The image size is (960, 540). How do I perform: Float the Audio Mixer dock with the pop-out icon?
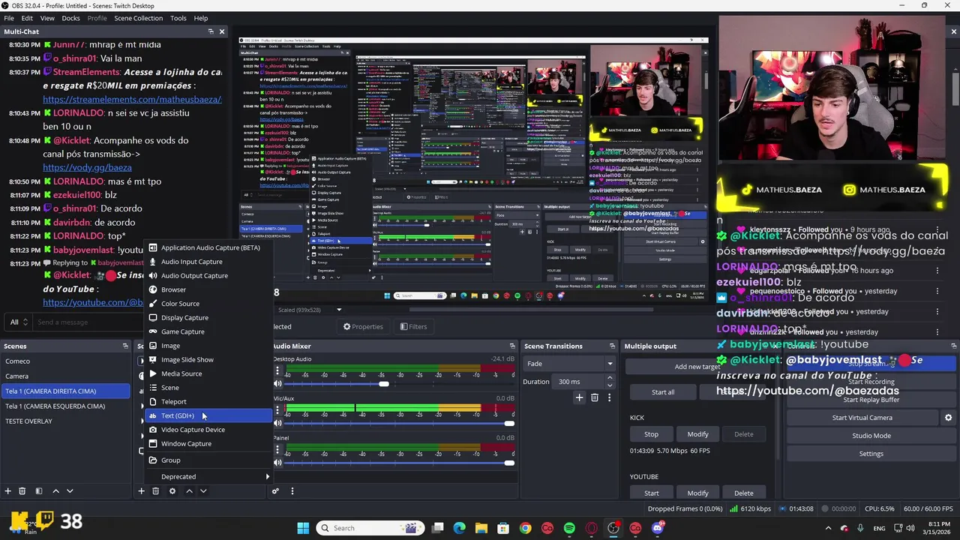(x=512, y=346)
